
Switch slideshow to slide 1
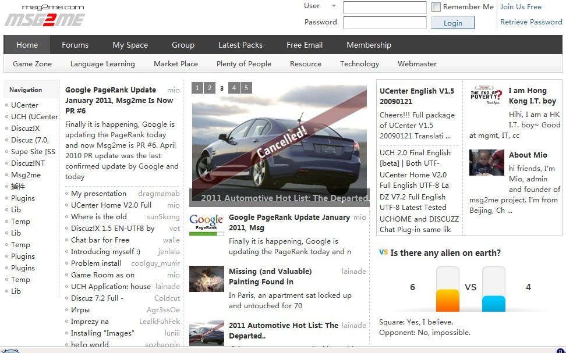tap(197, 88)
